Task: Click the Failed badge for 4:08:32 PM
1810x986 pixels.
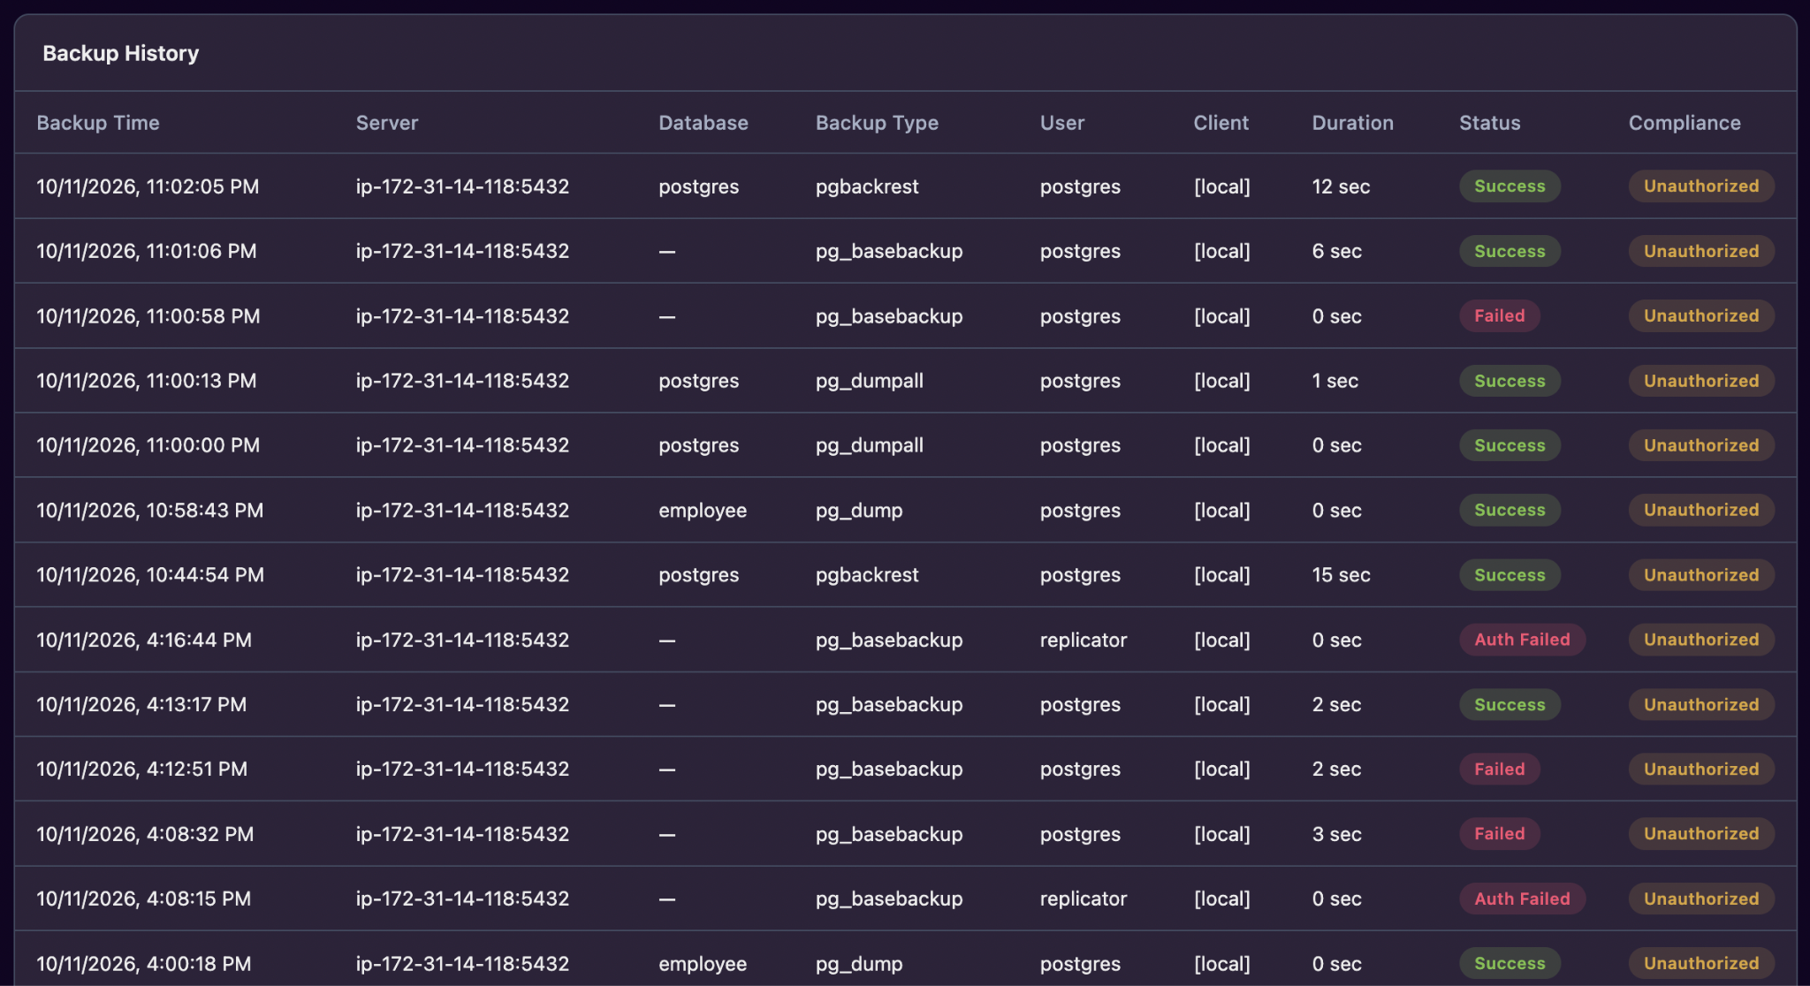Action: click(x=1500, y=834)
